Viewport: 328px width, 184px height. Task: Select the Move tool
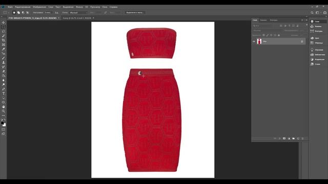(4, 22)
